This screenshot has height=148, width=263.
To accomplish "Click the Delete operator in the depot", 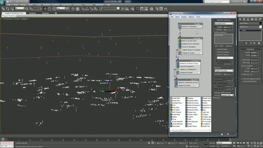I will pyautogui.click(x=173, y=117).
